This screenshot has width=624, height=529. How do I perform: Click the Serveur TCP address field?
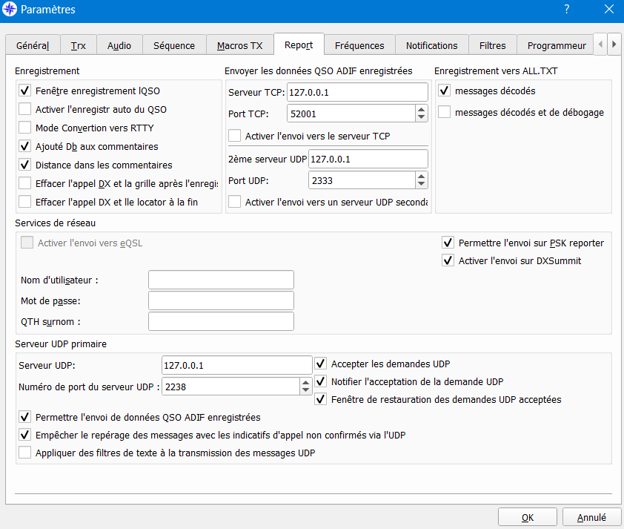point(357,92)
